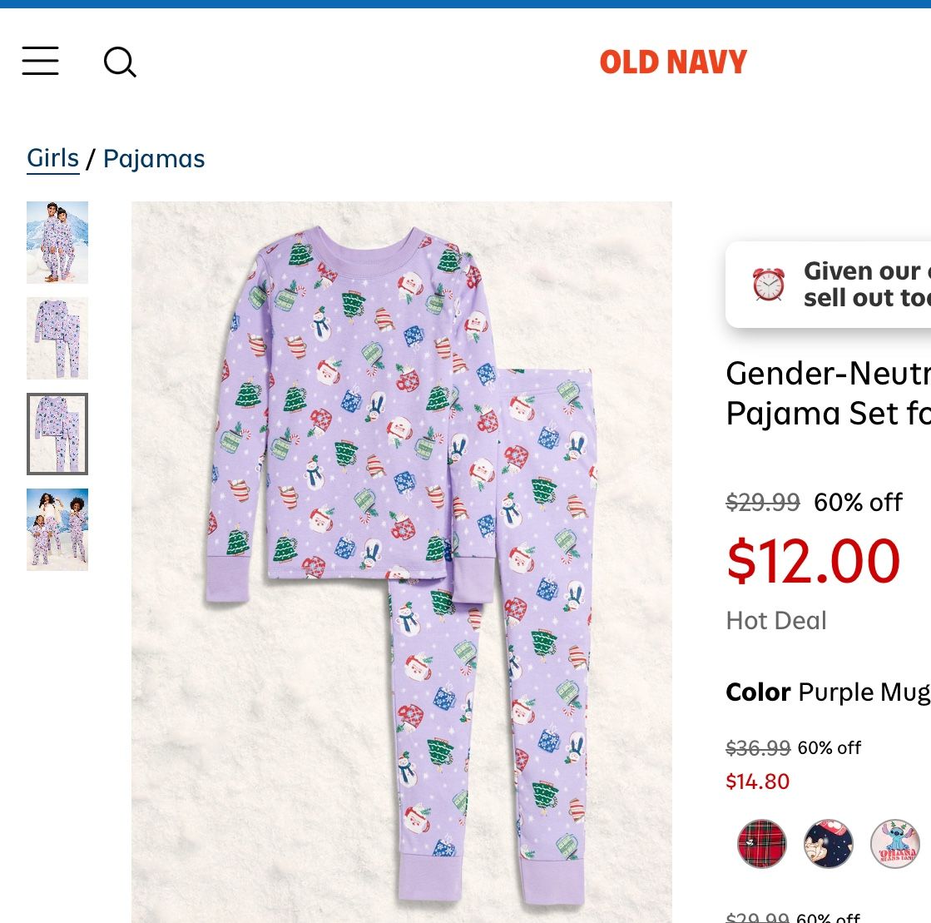Open the Girls breadcrumb link
Viewport: 931px width, 923px height.
pos(52,158)
